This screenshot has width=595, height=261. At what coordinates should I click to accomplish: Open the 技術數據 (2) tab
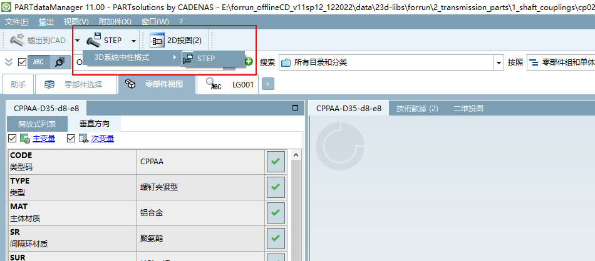[x=417, y=108]
